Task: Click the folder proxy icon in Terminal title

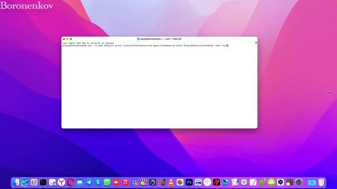Action: tap(138, 39)
